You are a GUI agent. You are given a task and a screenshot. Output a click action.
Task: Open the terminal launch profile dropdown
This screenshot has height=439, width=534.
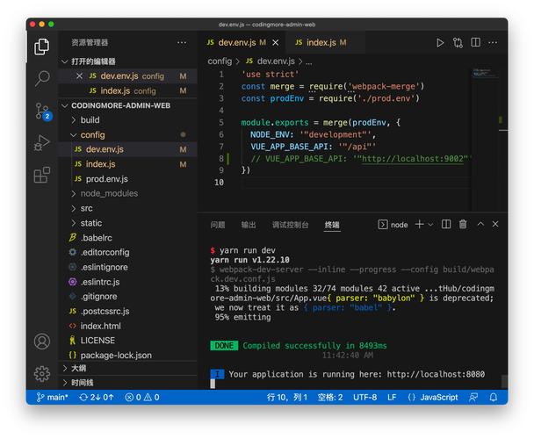[430, 225]
